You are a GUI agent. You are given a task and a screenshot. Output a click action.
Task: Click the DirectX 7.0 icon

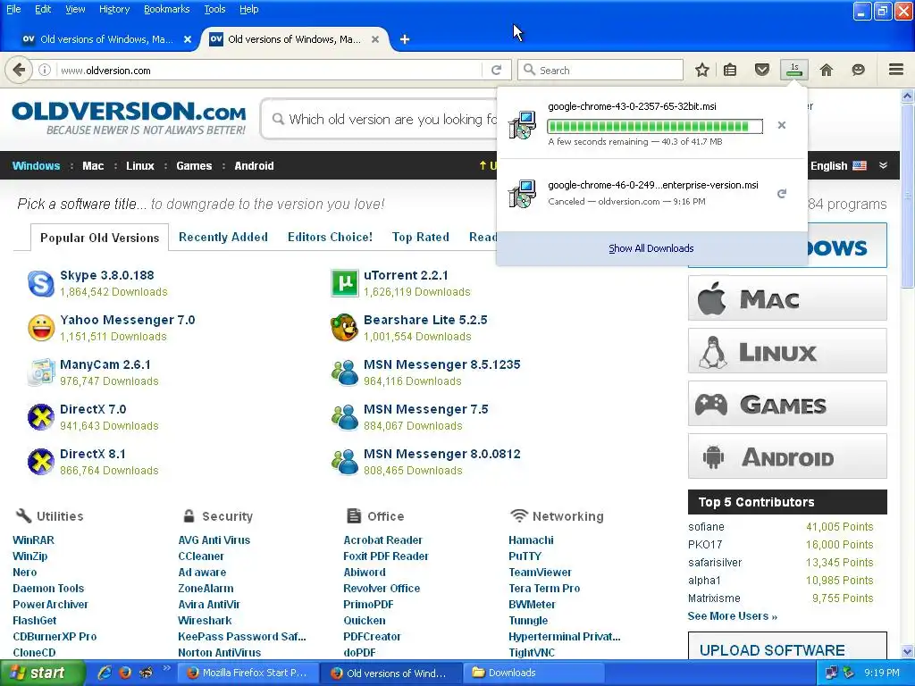point(41,418)
